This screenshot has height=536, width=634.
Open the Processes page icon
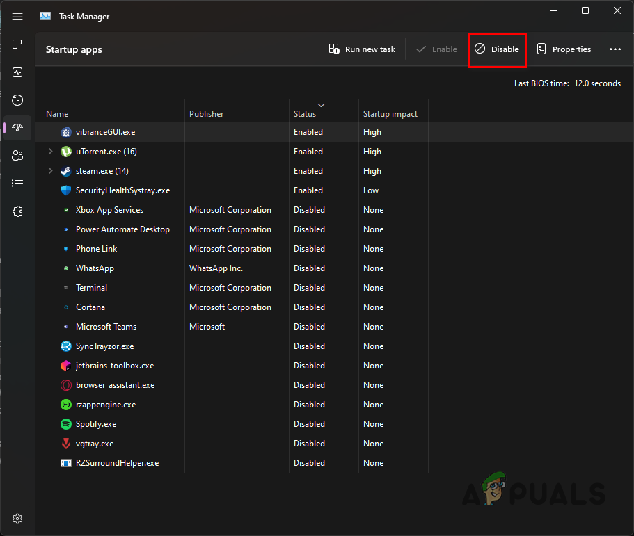[17, 44]
